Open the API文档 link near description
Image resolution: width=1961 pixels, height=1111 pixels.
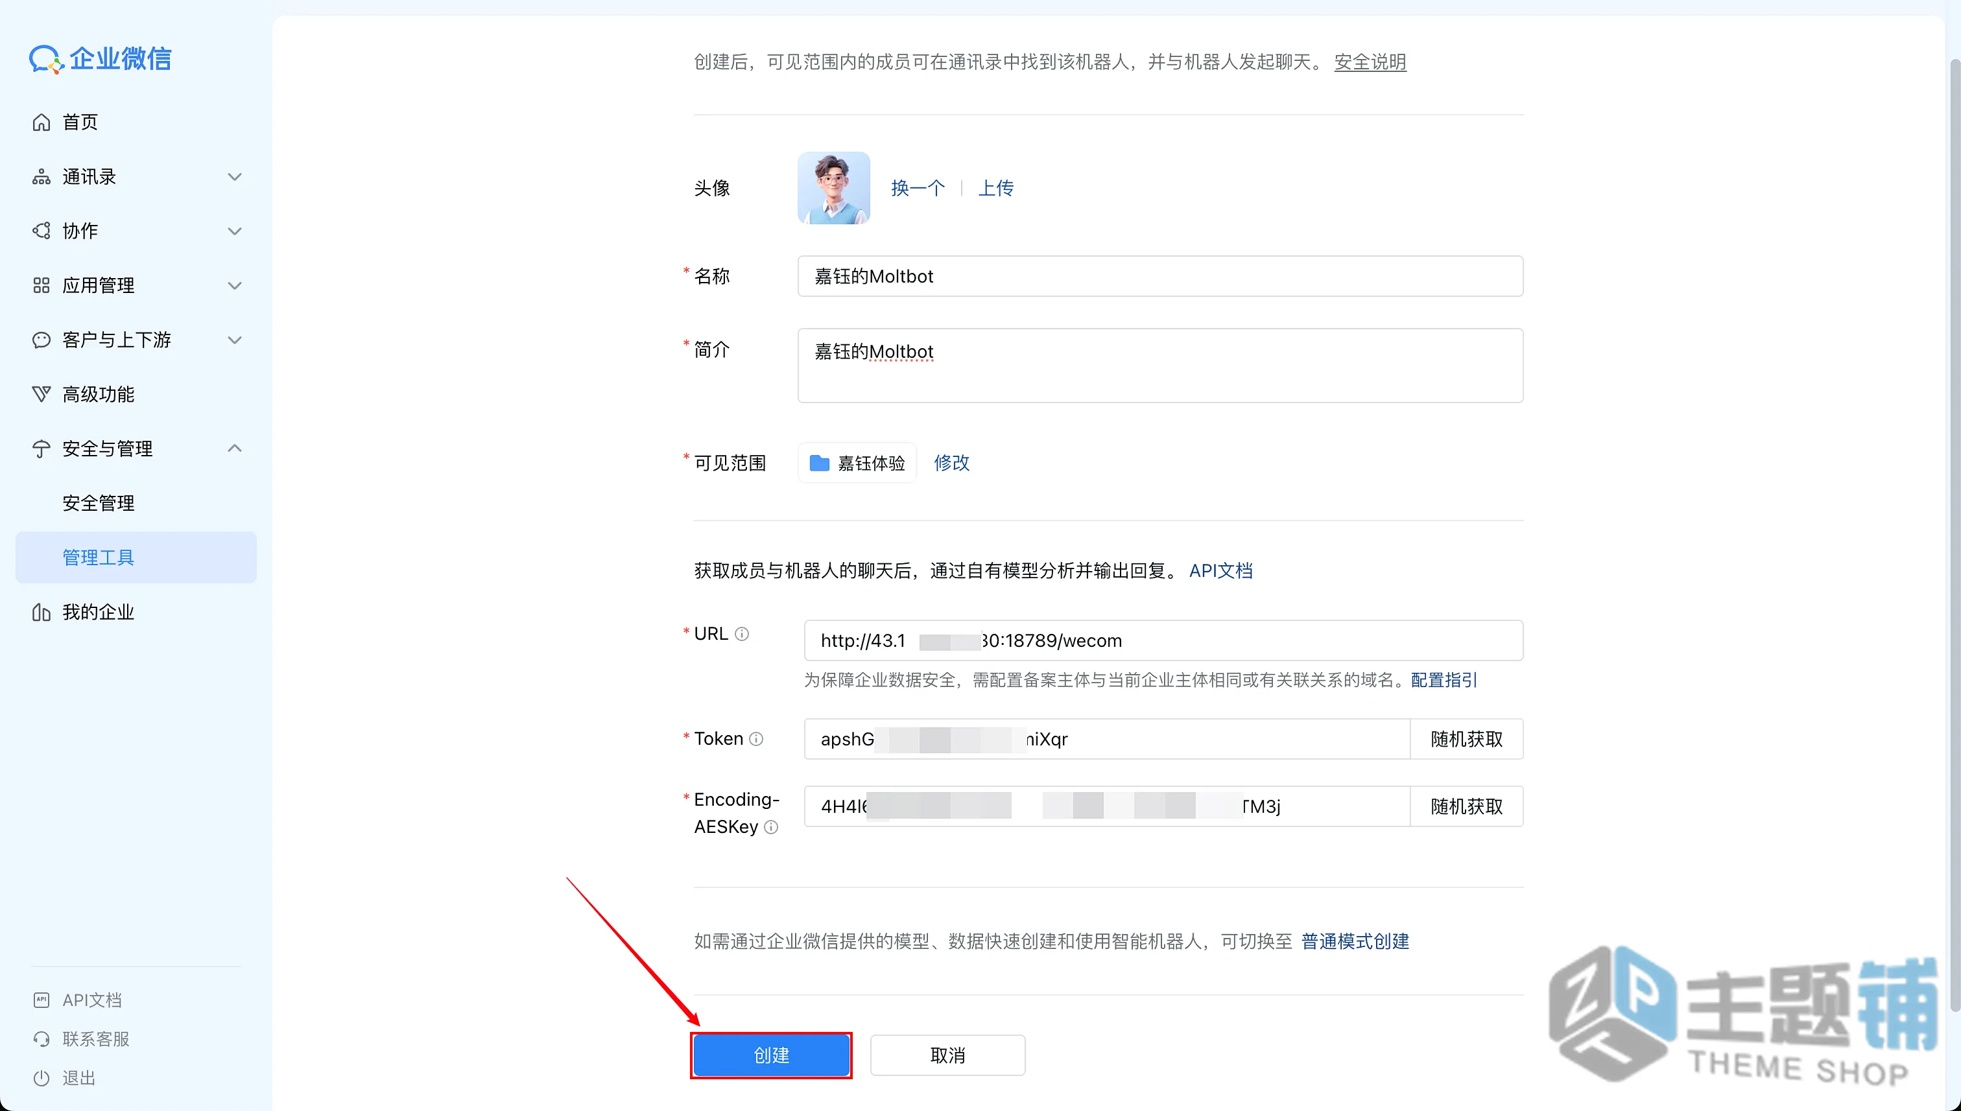pos(1220,571)
